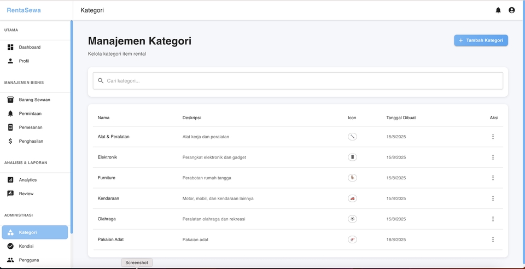
Task: Click the Pakaian Adat icon chip
Action: pos(352,239)
